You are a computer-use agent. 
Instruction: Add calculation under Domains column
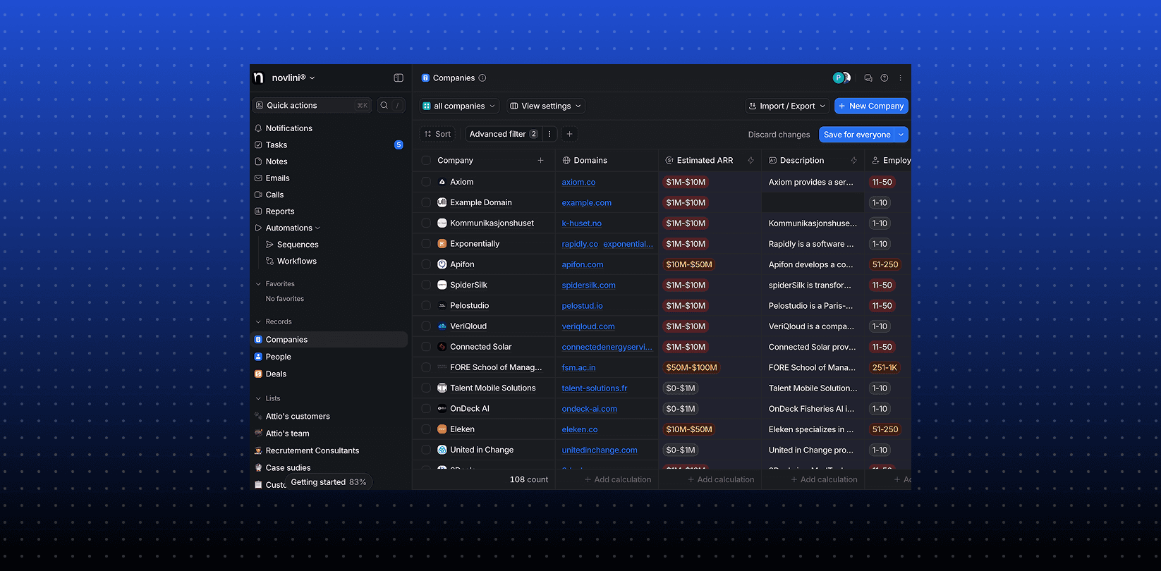[618, 480]
